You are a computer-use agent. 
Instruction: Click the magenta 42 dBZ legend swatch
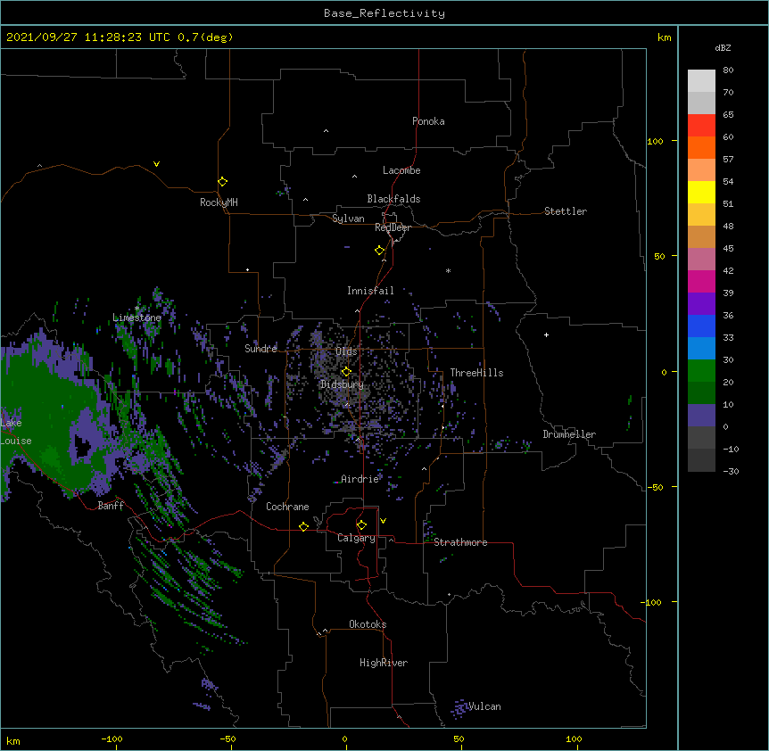[x=701, y=281]
